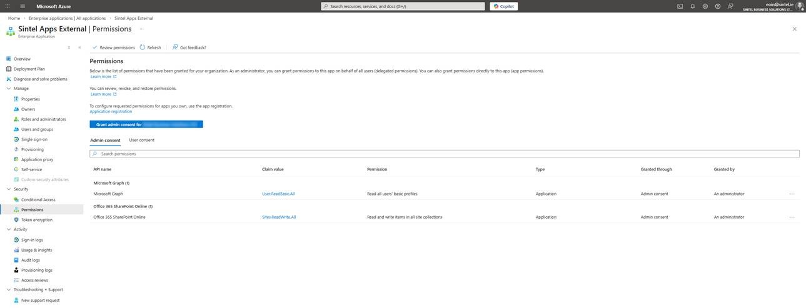This screenshot has height=308, width=806.
Task: Click Office 365 SharePoint Online (1) header
Action: pyautogui.click(x=123, y=206)
